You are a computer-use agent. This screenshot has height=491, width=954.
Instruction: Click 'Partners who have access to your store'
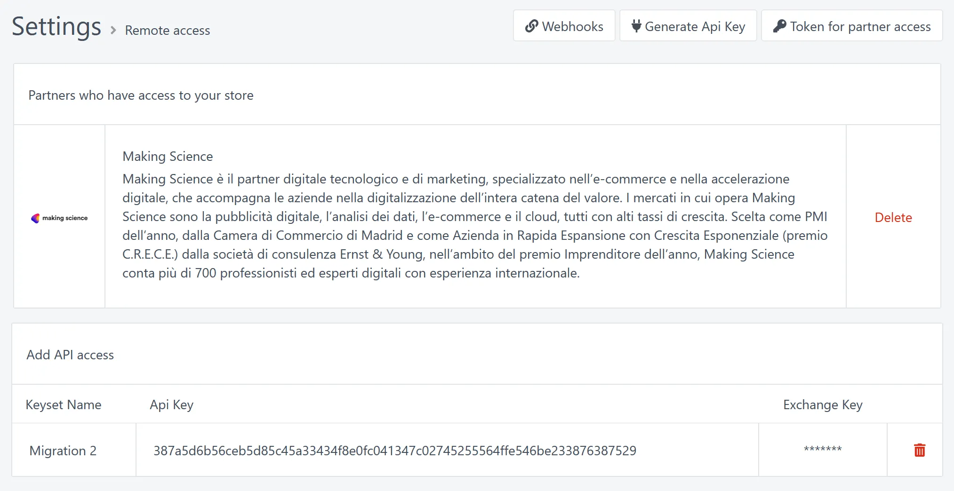(x=141, y=95)
